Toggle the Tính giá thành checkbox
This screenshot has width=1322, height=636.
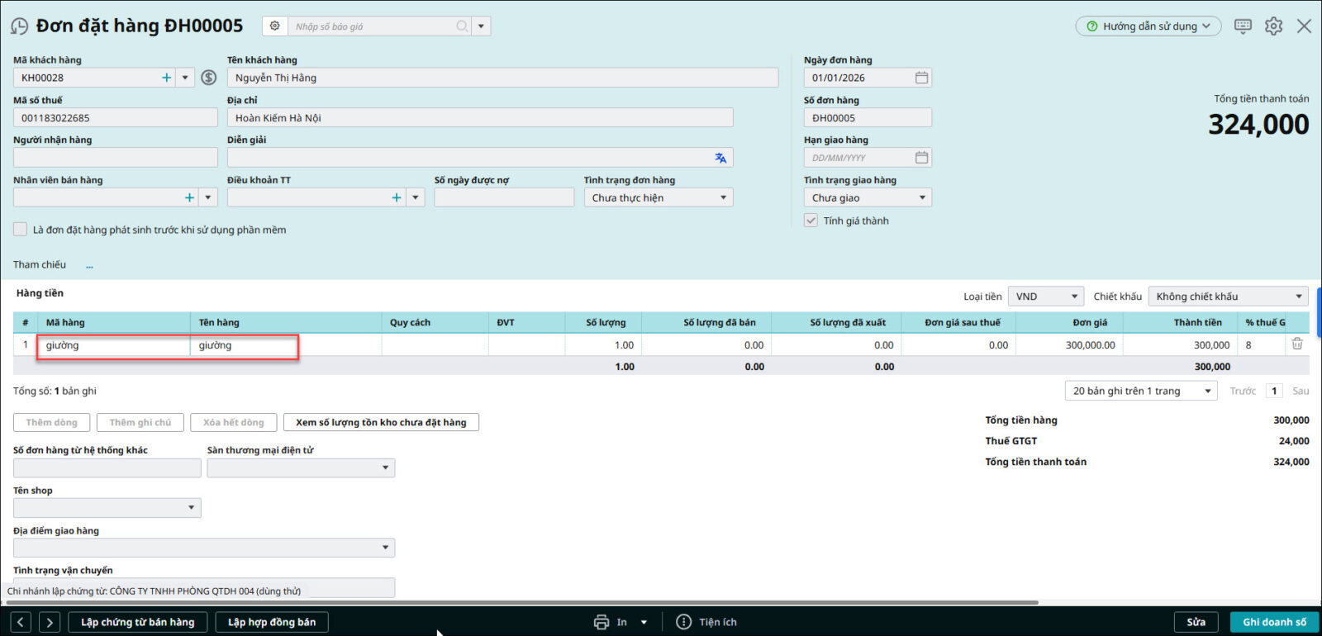click(811, 221)
